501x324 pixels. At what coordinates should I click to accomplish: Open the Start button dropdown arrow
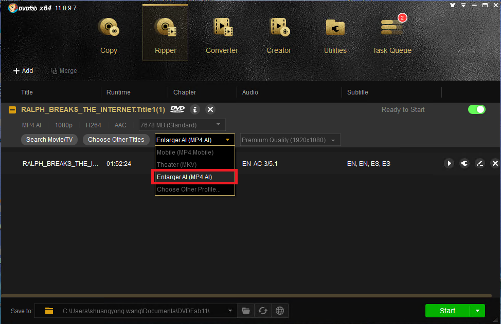[x=478, y=311]
